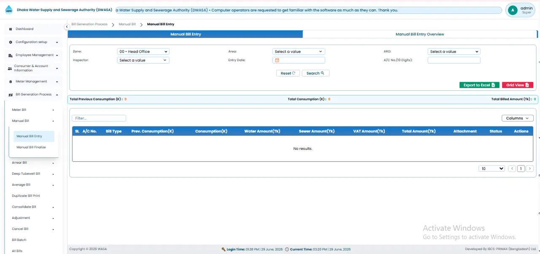540x254 pixels.
Task: Click the Dashboard sidebar icon
Action: 11,29
